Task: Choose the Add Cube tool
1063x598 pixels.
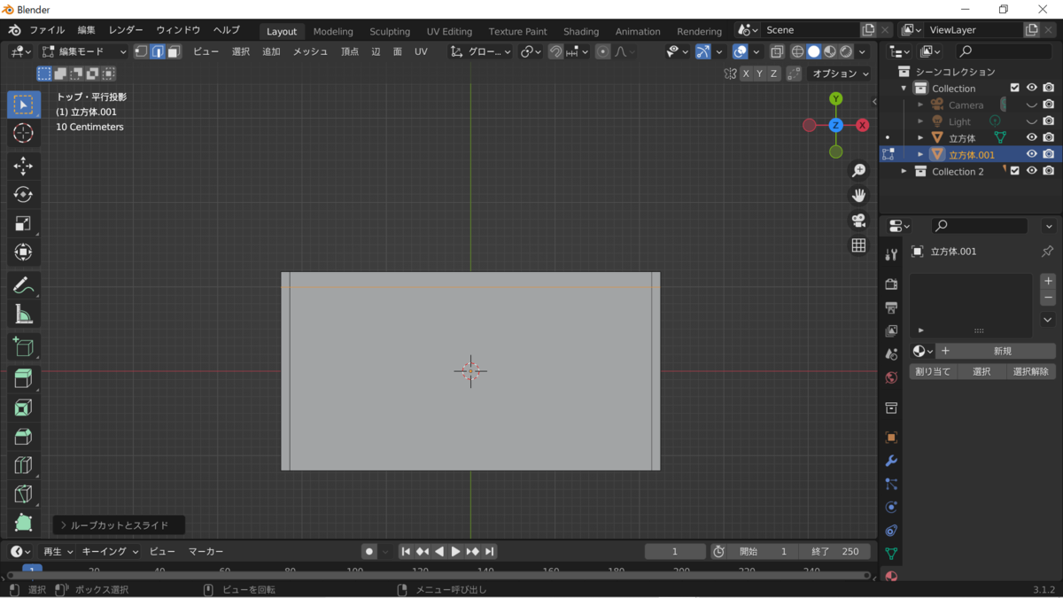Action: 24,346
